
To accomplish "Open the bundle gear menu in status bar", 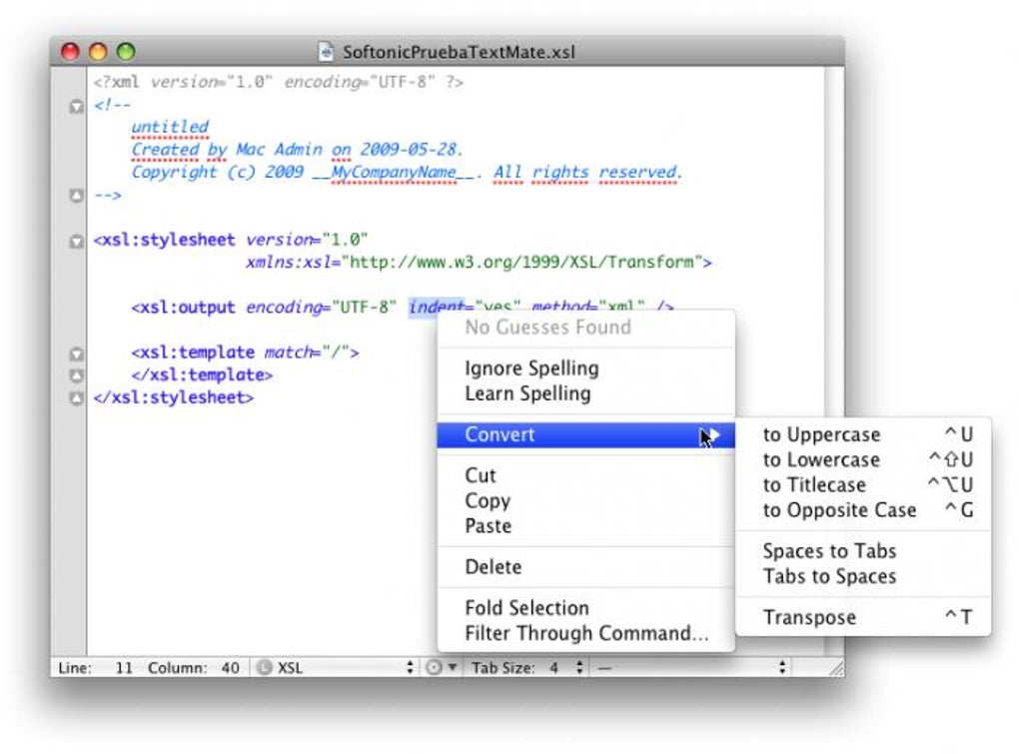I will click(x=441, y=667).
